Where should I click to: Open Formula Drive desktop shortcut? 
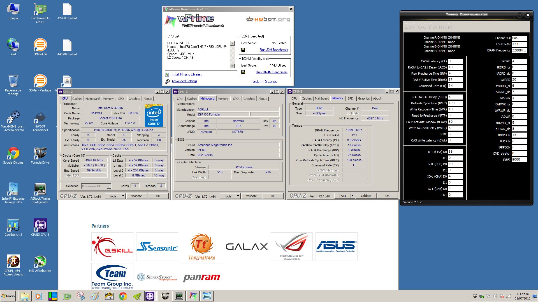tap(40, 155)
